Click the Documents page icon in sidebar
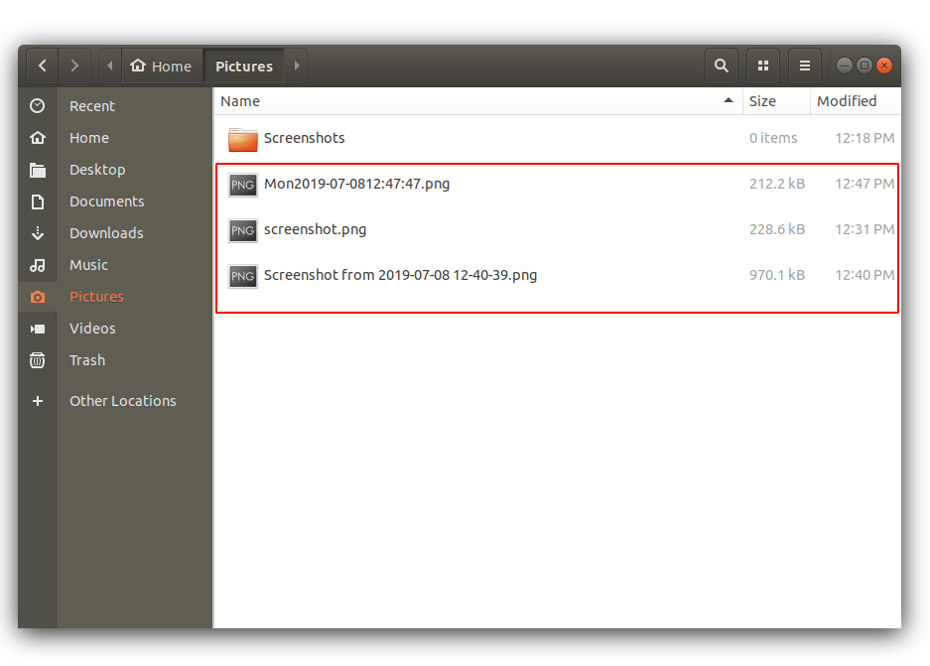Viewport: 930px width, 666px height. pos(38,201)
